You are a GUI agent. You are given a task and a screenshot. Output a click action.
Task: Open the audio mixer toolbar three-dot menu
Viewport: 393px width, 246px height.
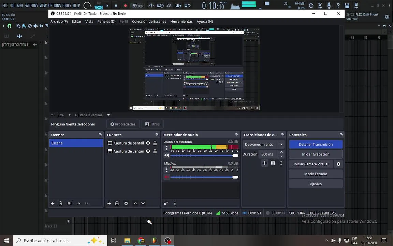(175, 203)
